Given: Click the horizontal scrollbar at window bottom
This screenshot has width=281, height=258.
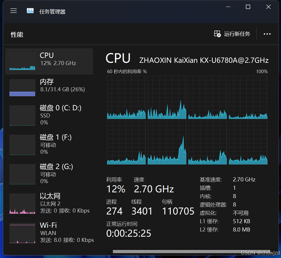Looking at the screenshot, I should 191,252.
